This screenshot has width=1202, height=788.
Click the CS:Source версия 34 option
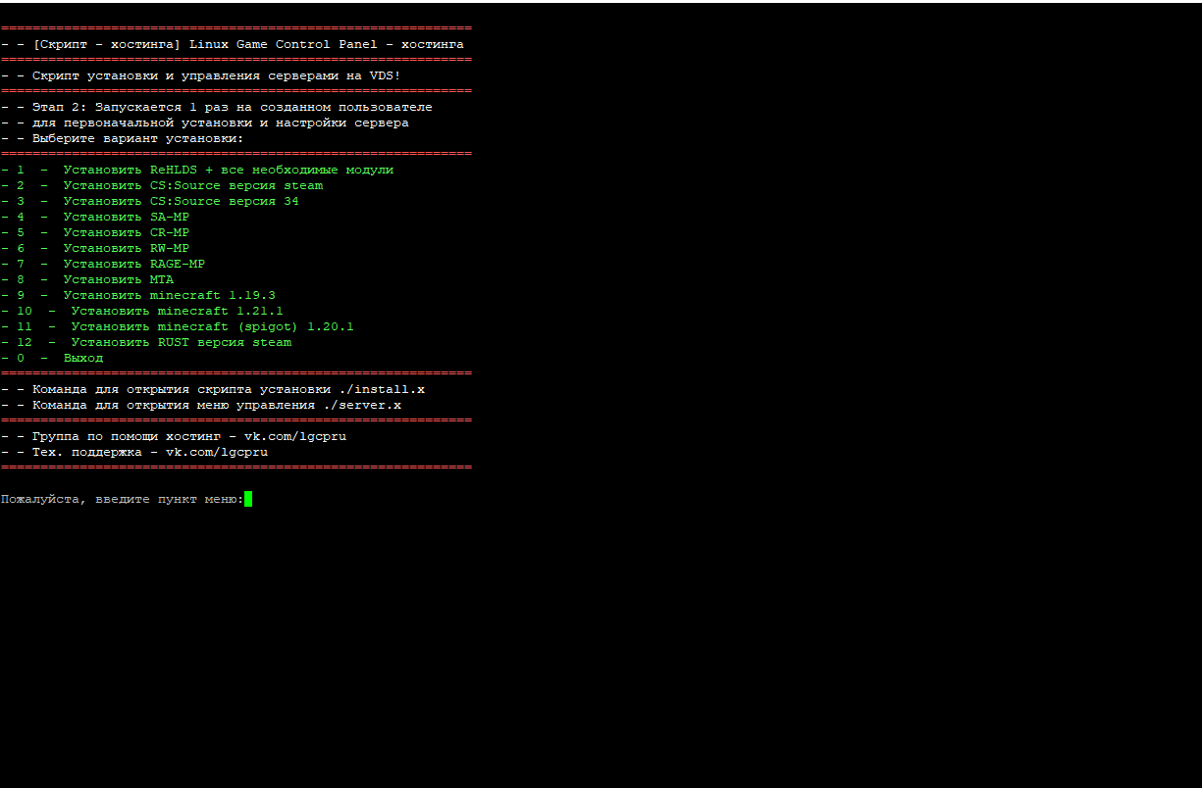pos(181,201)
